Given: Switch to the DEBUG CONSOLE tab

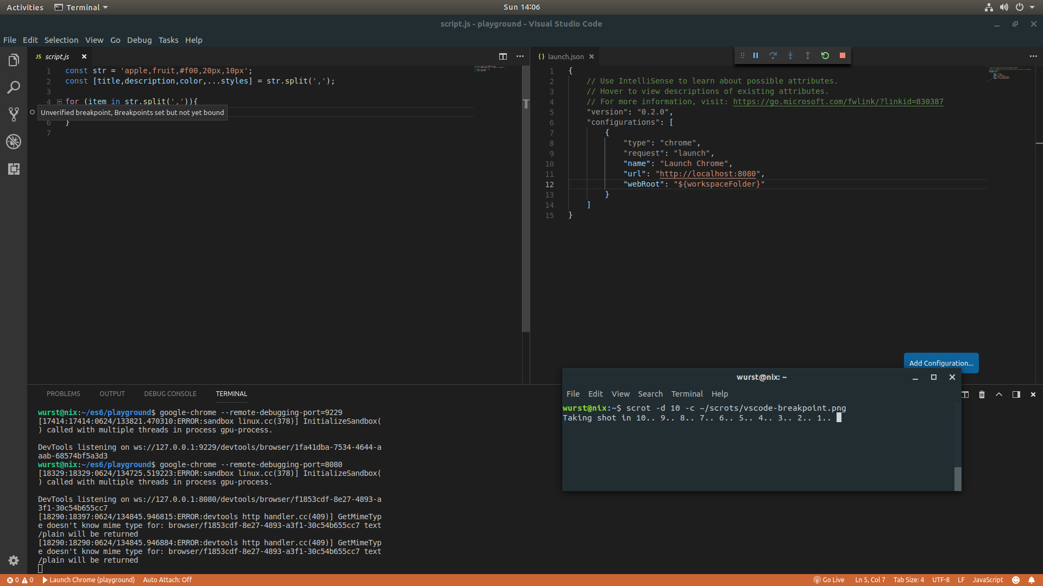Looking at the screenshot, I should [170, 394].
